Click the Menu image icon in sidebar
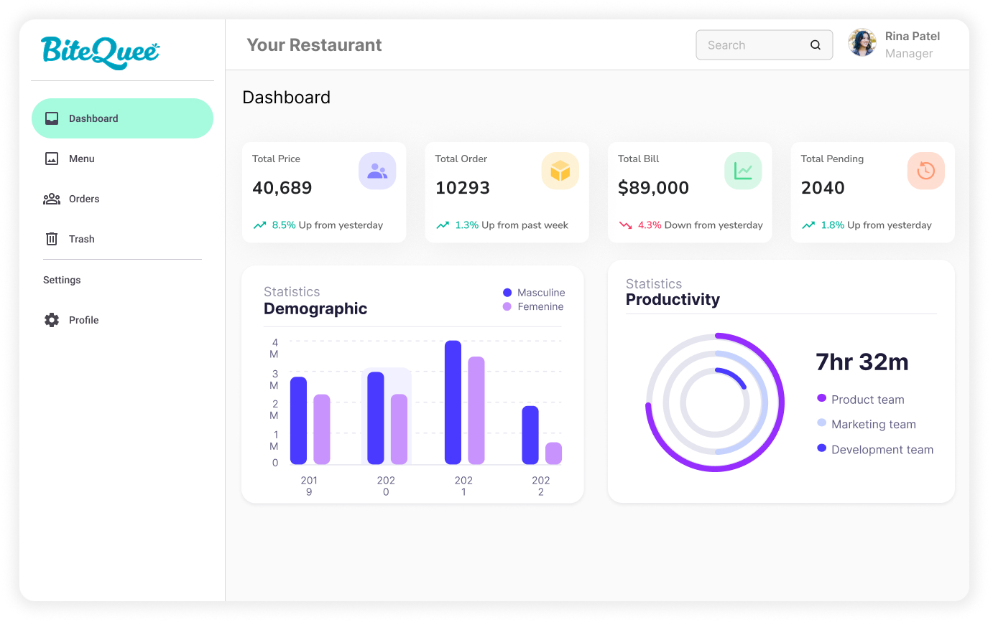The height and width of the screenshot is (622, 993). point(52,159)
